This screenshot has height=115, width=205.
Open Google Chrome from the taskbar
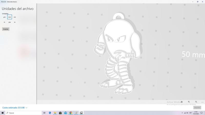[x=71, y=113]
